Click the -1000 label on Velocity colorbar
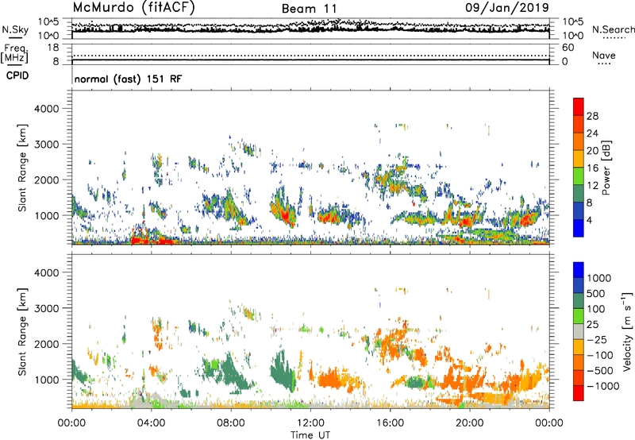 pyautogui.click(x=603, y=386)
